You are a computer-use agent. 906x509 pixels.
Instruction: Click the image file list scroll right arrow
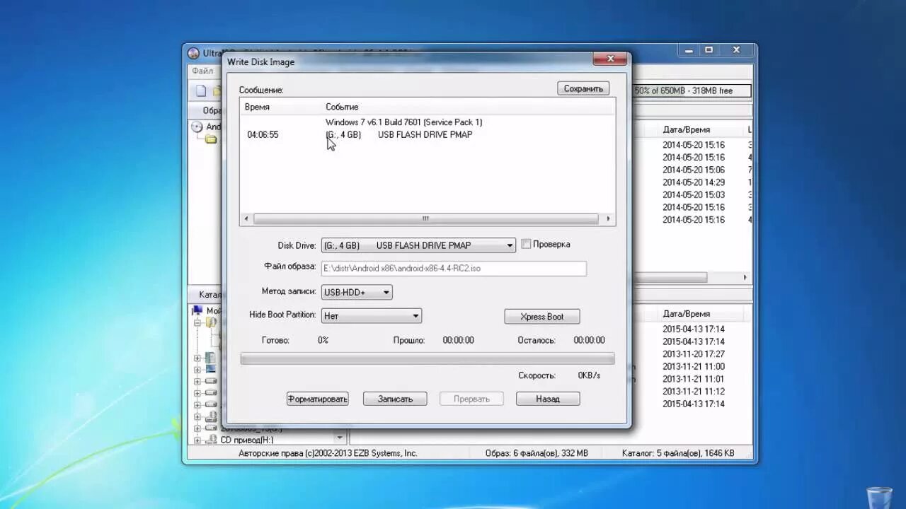pos(745,278)
